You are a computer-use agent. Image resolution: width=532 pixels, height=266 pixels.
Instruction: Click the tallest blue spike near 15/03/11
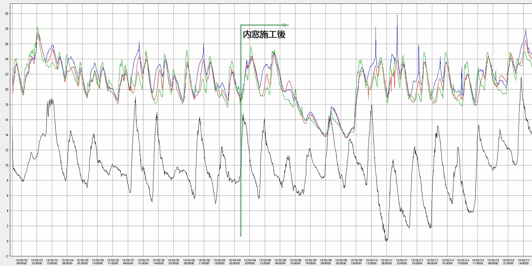(397, 16)
